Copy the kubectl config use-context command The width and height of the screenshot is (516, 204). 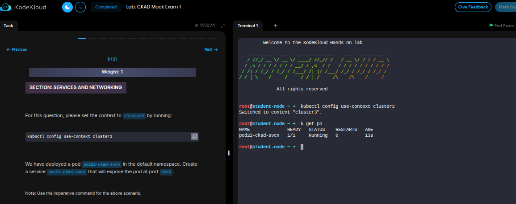point(194,136)
